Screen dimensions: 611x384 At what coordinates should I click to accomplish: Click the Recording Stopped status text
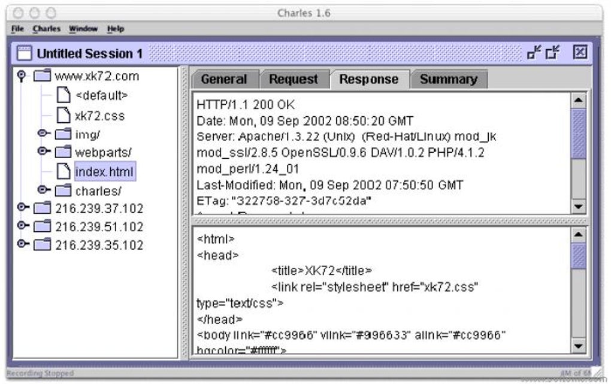click(40, 373)
